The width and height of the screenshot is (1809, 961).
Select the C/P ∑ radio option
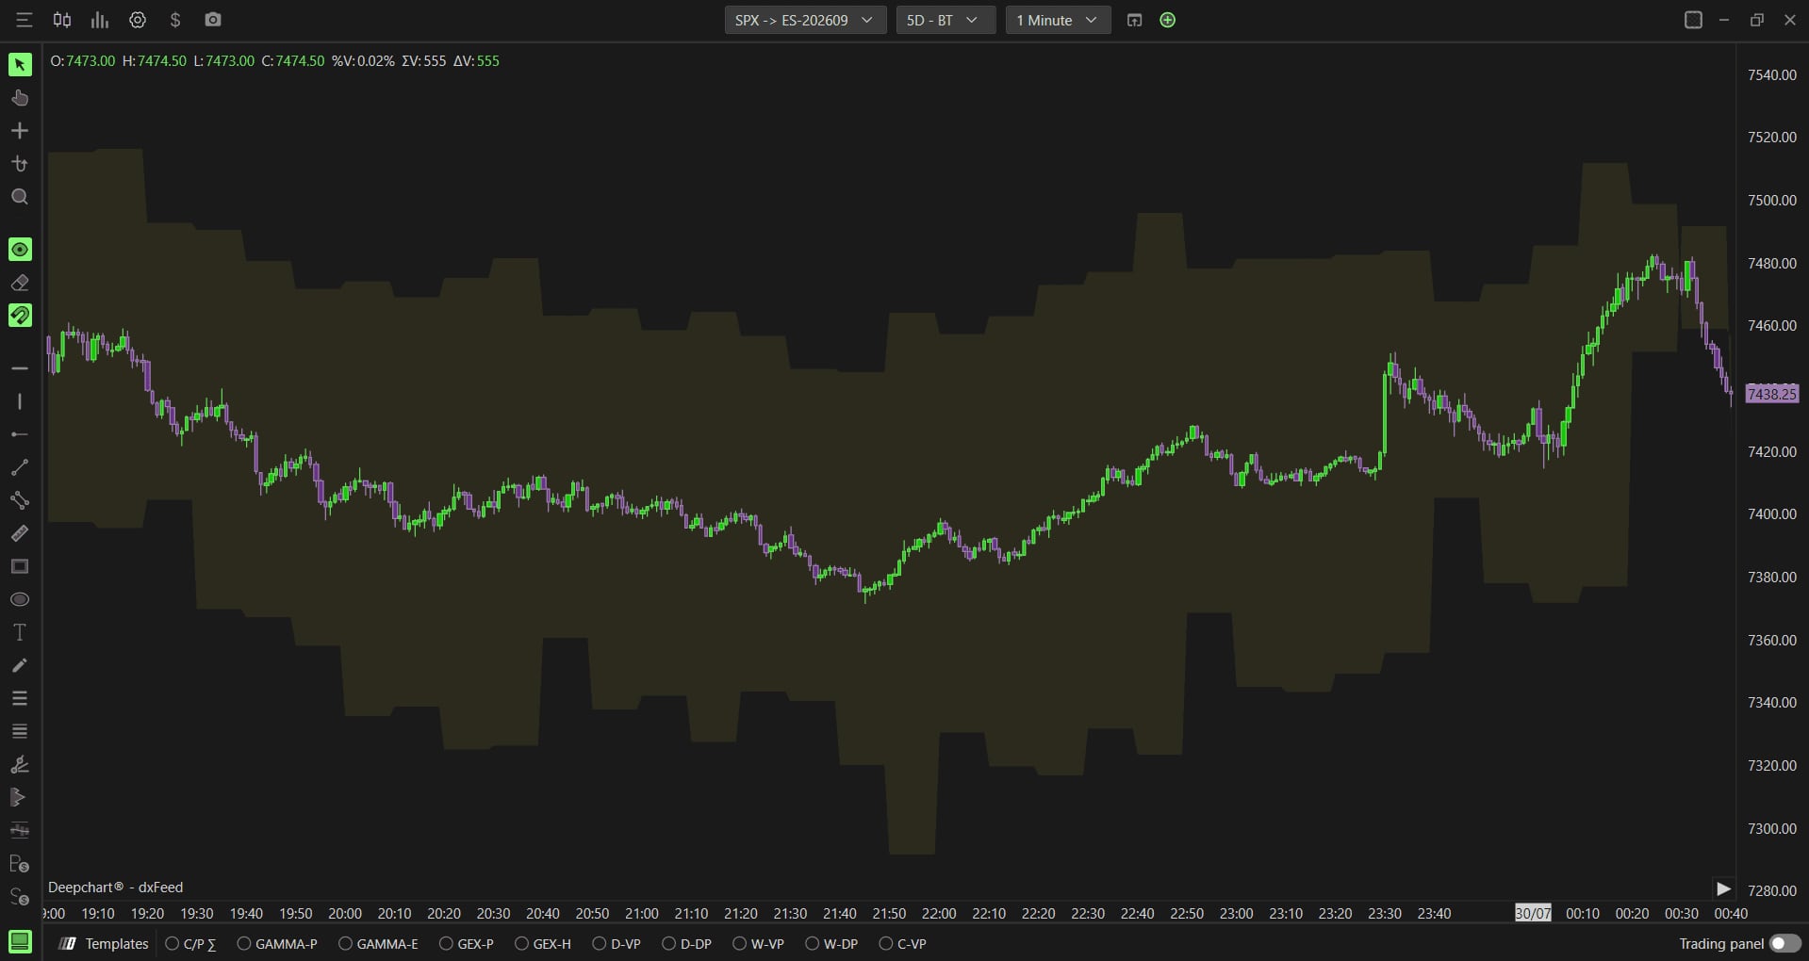(x=190, y=944)
